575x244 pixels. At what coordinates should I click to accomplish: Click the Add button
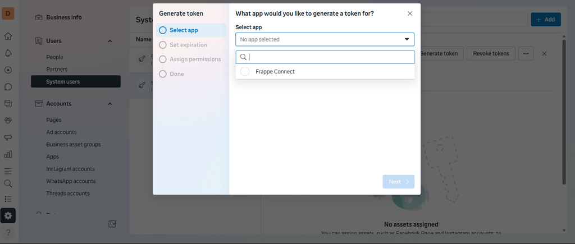pos(546,20)
